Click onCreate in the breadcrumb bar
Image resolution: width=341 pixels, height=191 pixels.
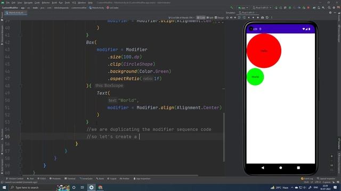[112, 7]
